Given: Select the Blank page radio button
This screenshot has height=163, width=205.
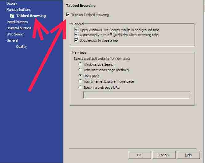Looking at the screenshot, I should [80, 75].
